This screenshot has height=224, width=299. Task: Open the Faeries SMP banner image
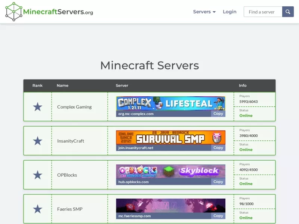(x=171, y=206)
